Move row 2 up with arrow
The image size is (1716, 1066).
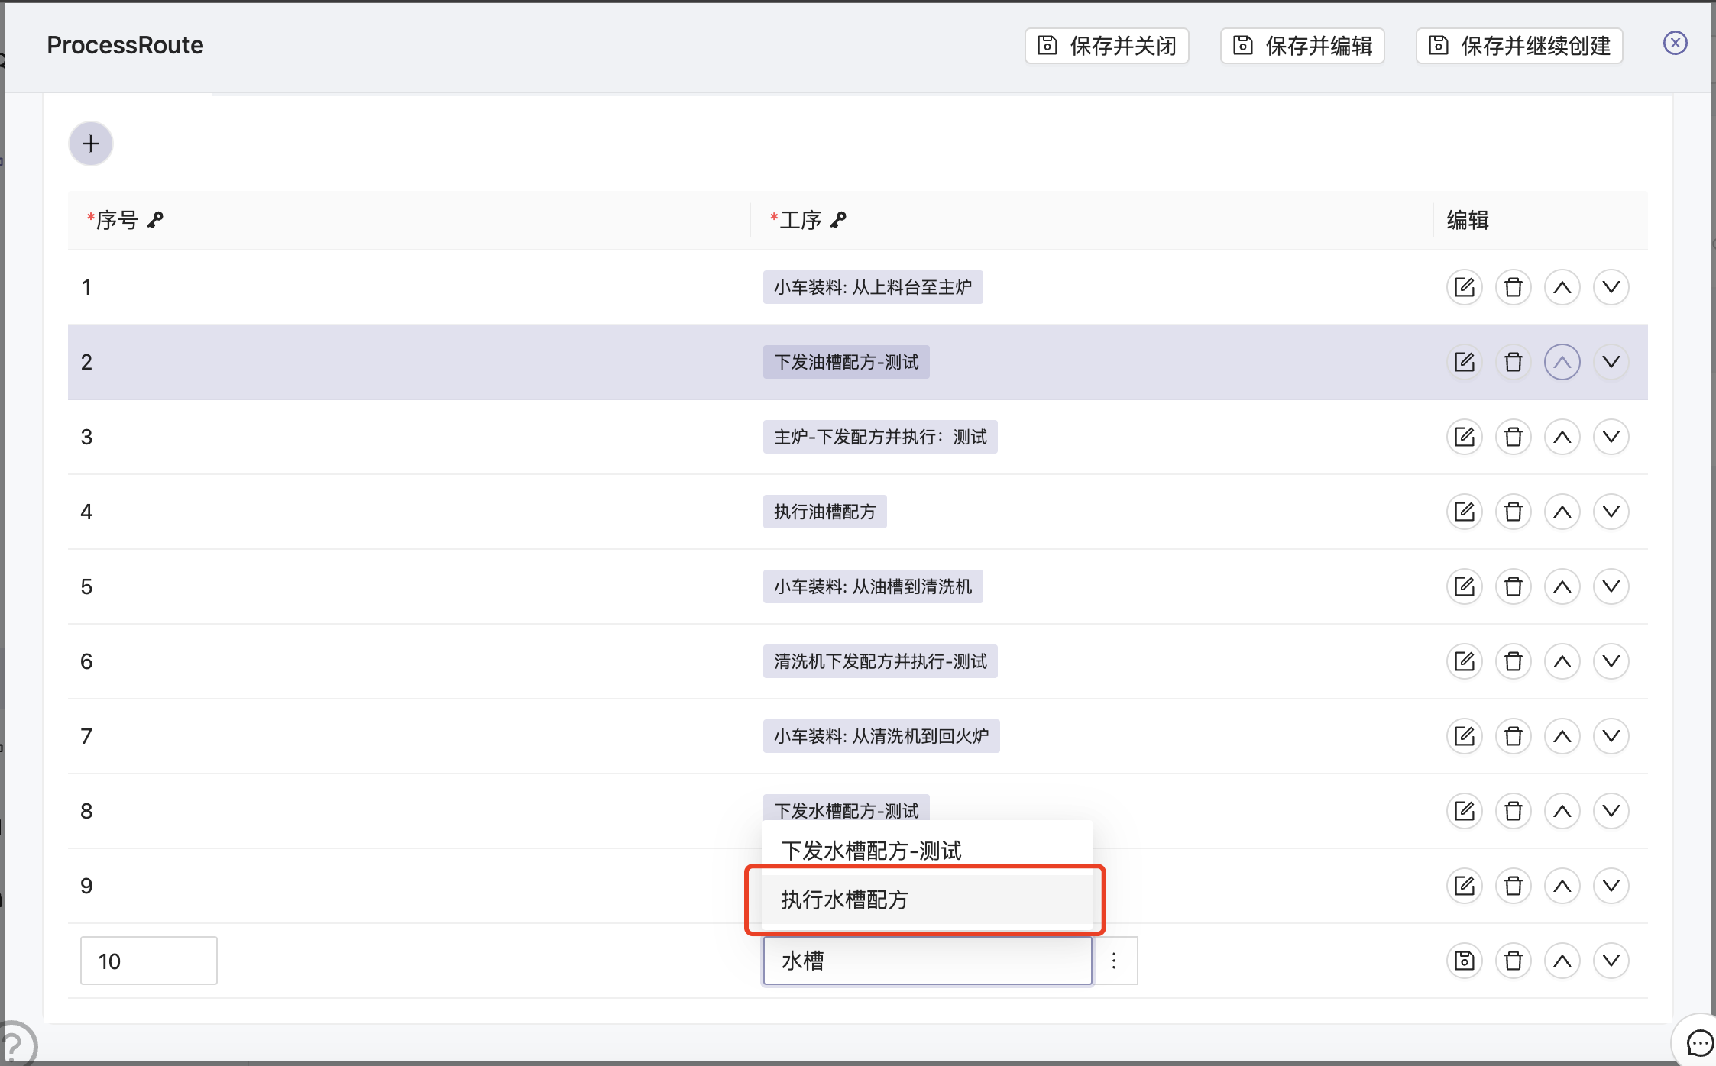(x=1562, y=362)
